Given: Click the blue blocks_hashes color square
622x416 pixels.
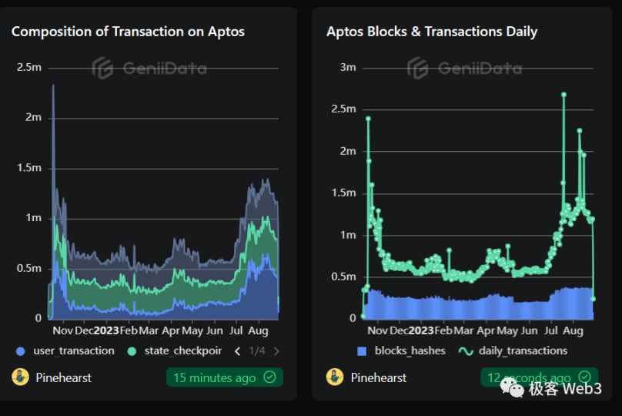Looking at the screenshot, I should pos(363,351).
